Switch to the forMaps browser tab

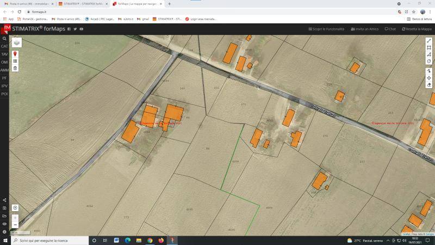(135, 4)
